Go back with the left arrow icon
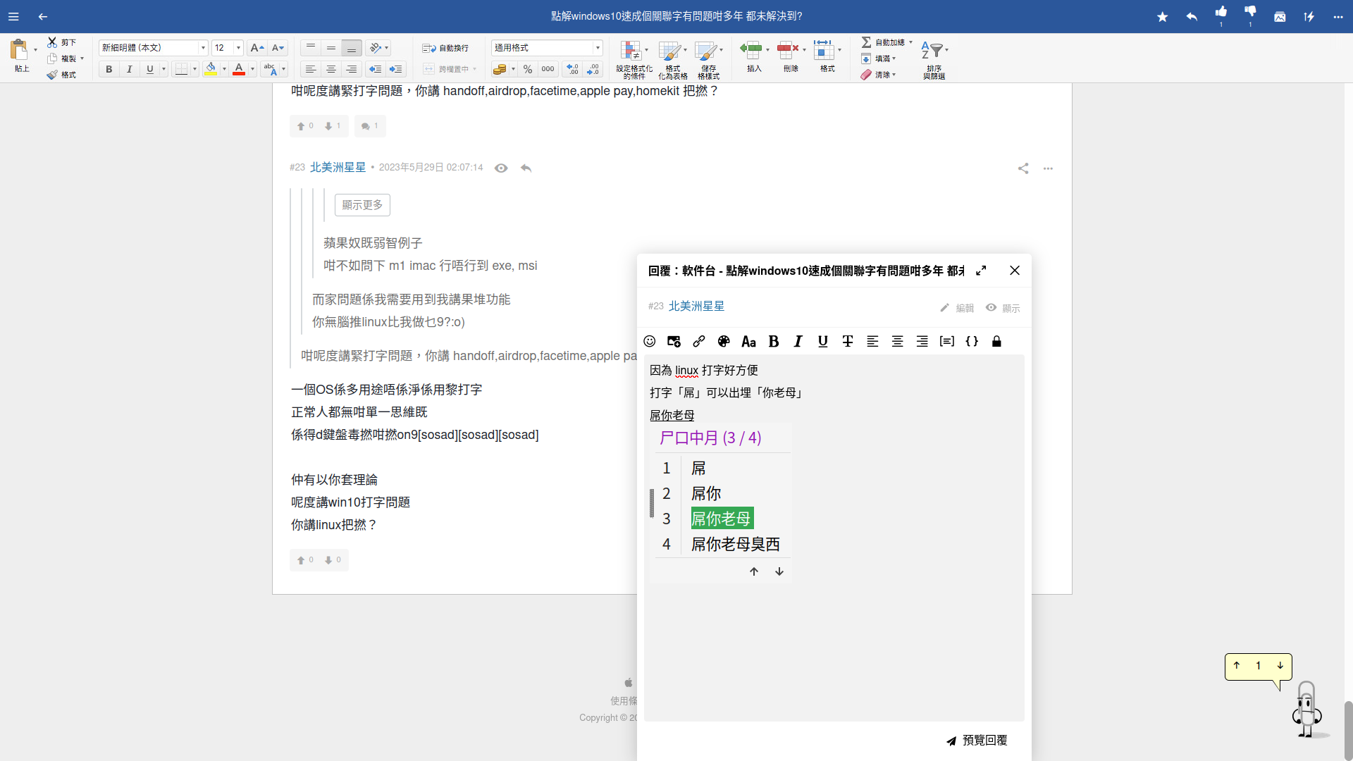This screenshot has width=1353, height=761. (x=43, y=16)
